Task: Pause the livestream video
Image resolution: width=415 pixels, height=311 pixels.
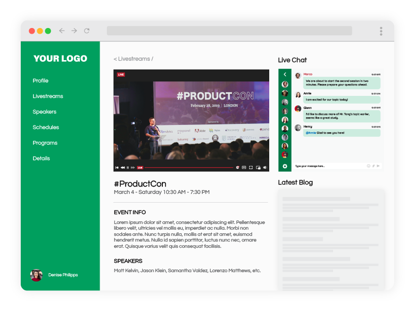Action: pos(128,167)
